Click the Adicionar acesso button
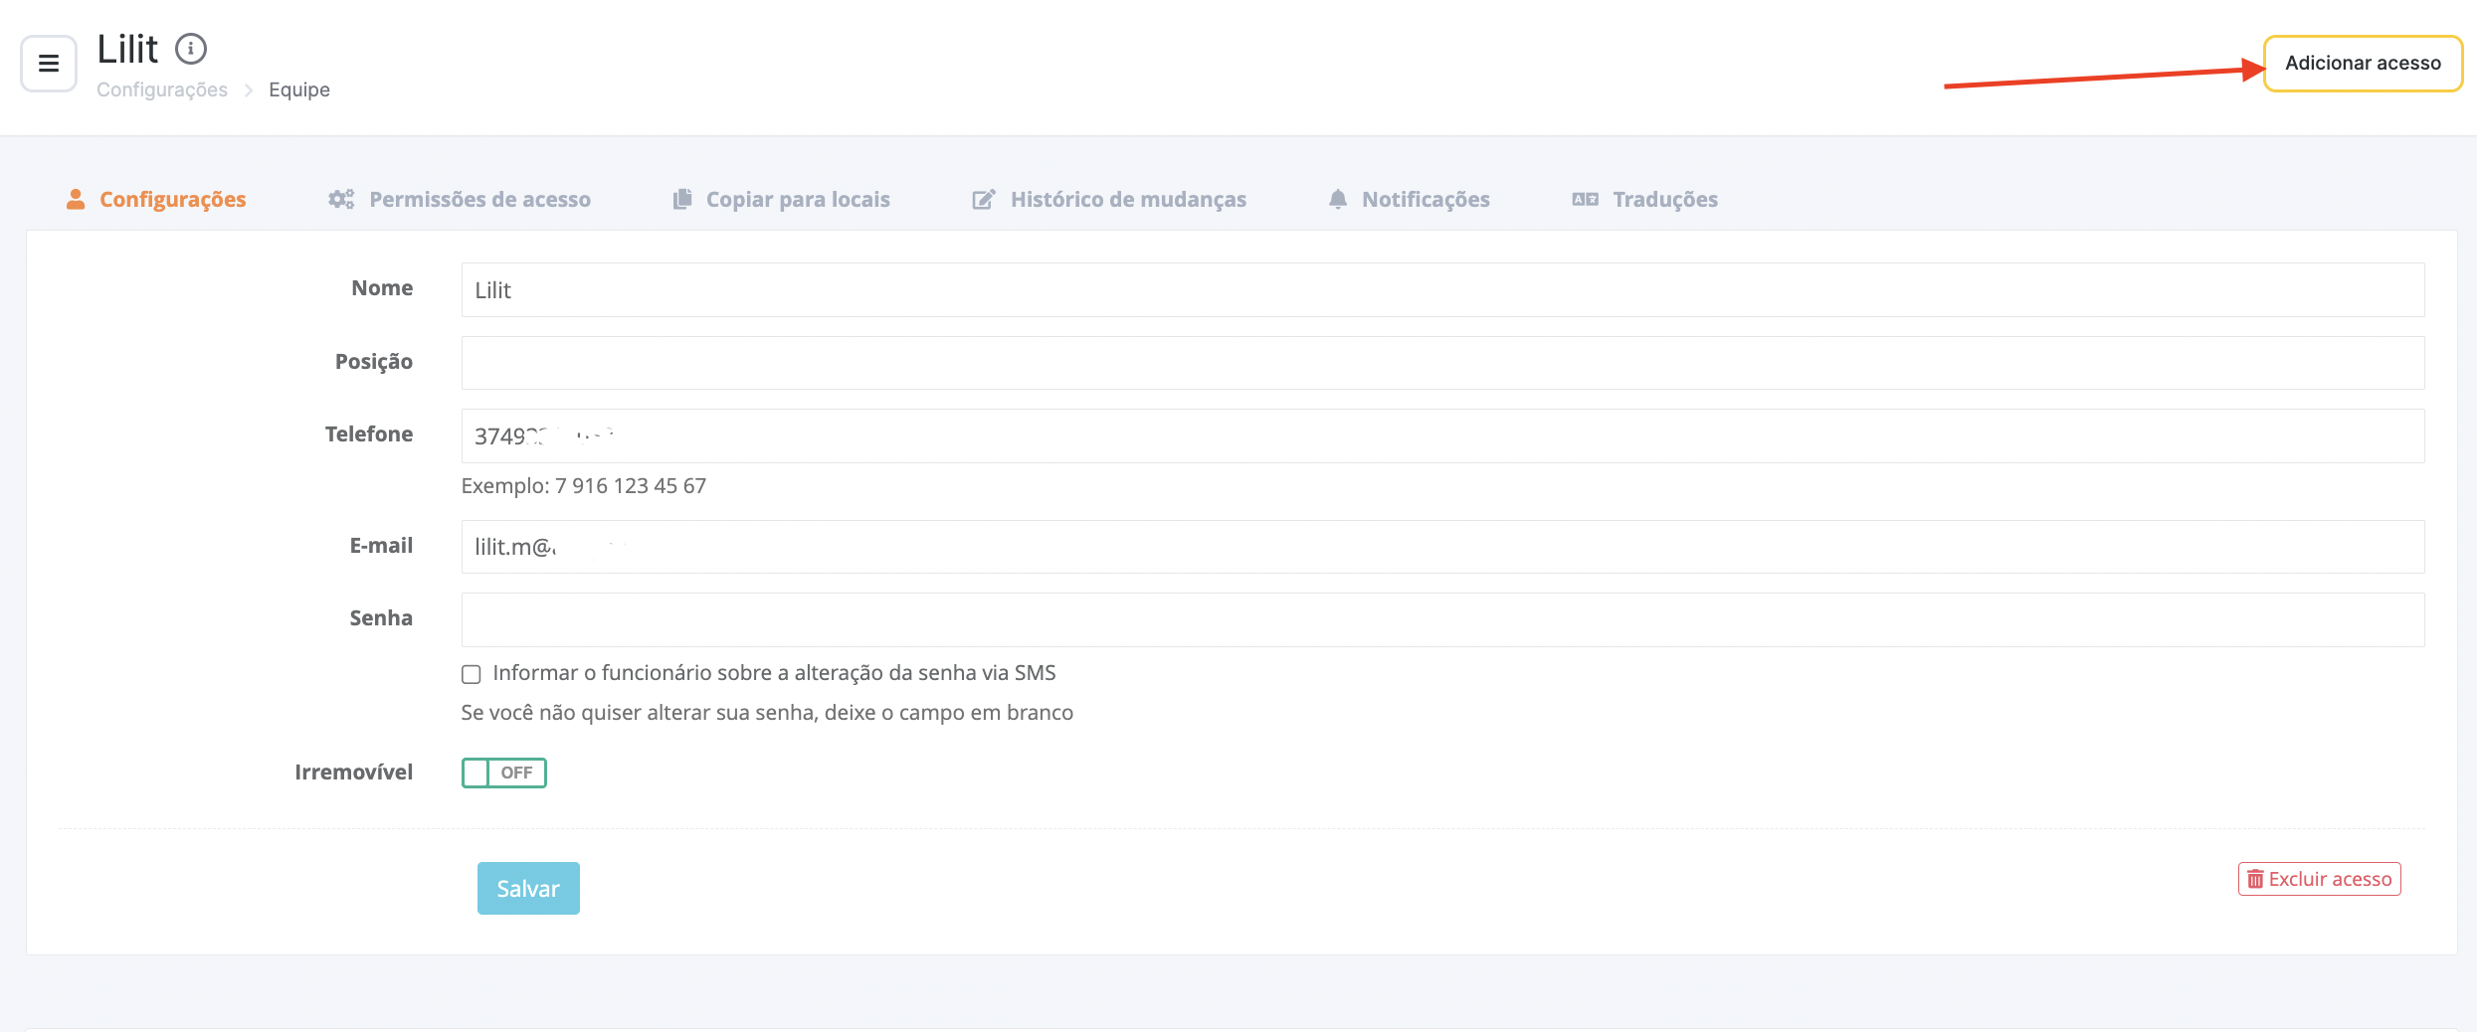Screen dimensions: 2477x1032 point(2362,64)
